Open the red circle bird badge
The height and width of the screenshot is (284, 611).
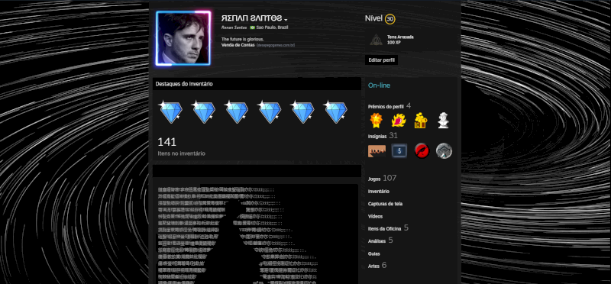click(x=422, y=150)
